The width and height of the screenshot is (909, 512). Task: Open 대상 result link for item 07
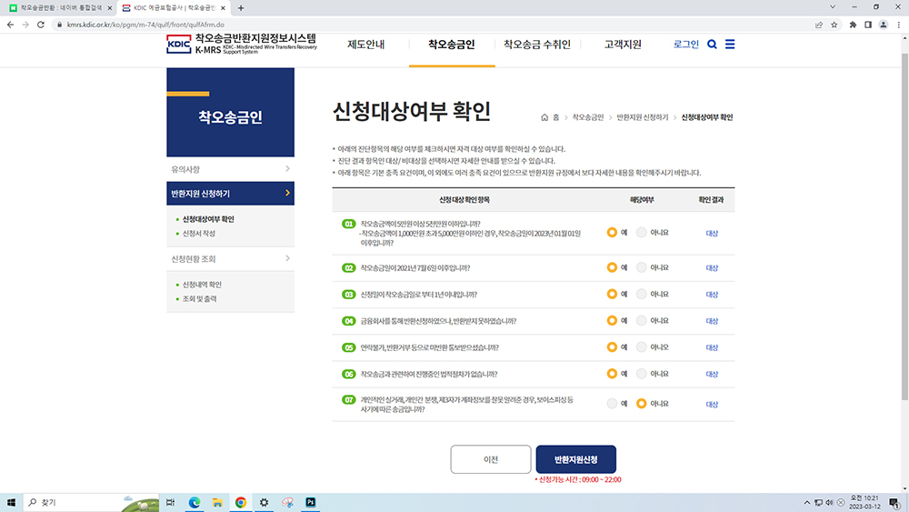point(712,404)
